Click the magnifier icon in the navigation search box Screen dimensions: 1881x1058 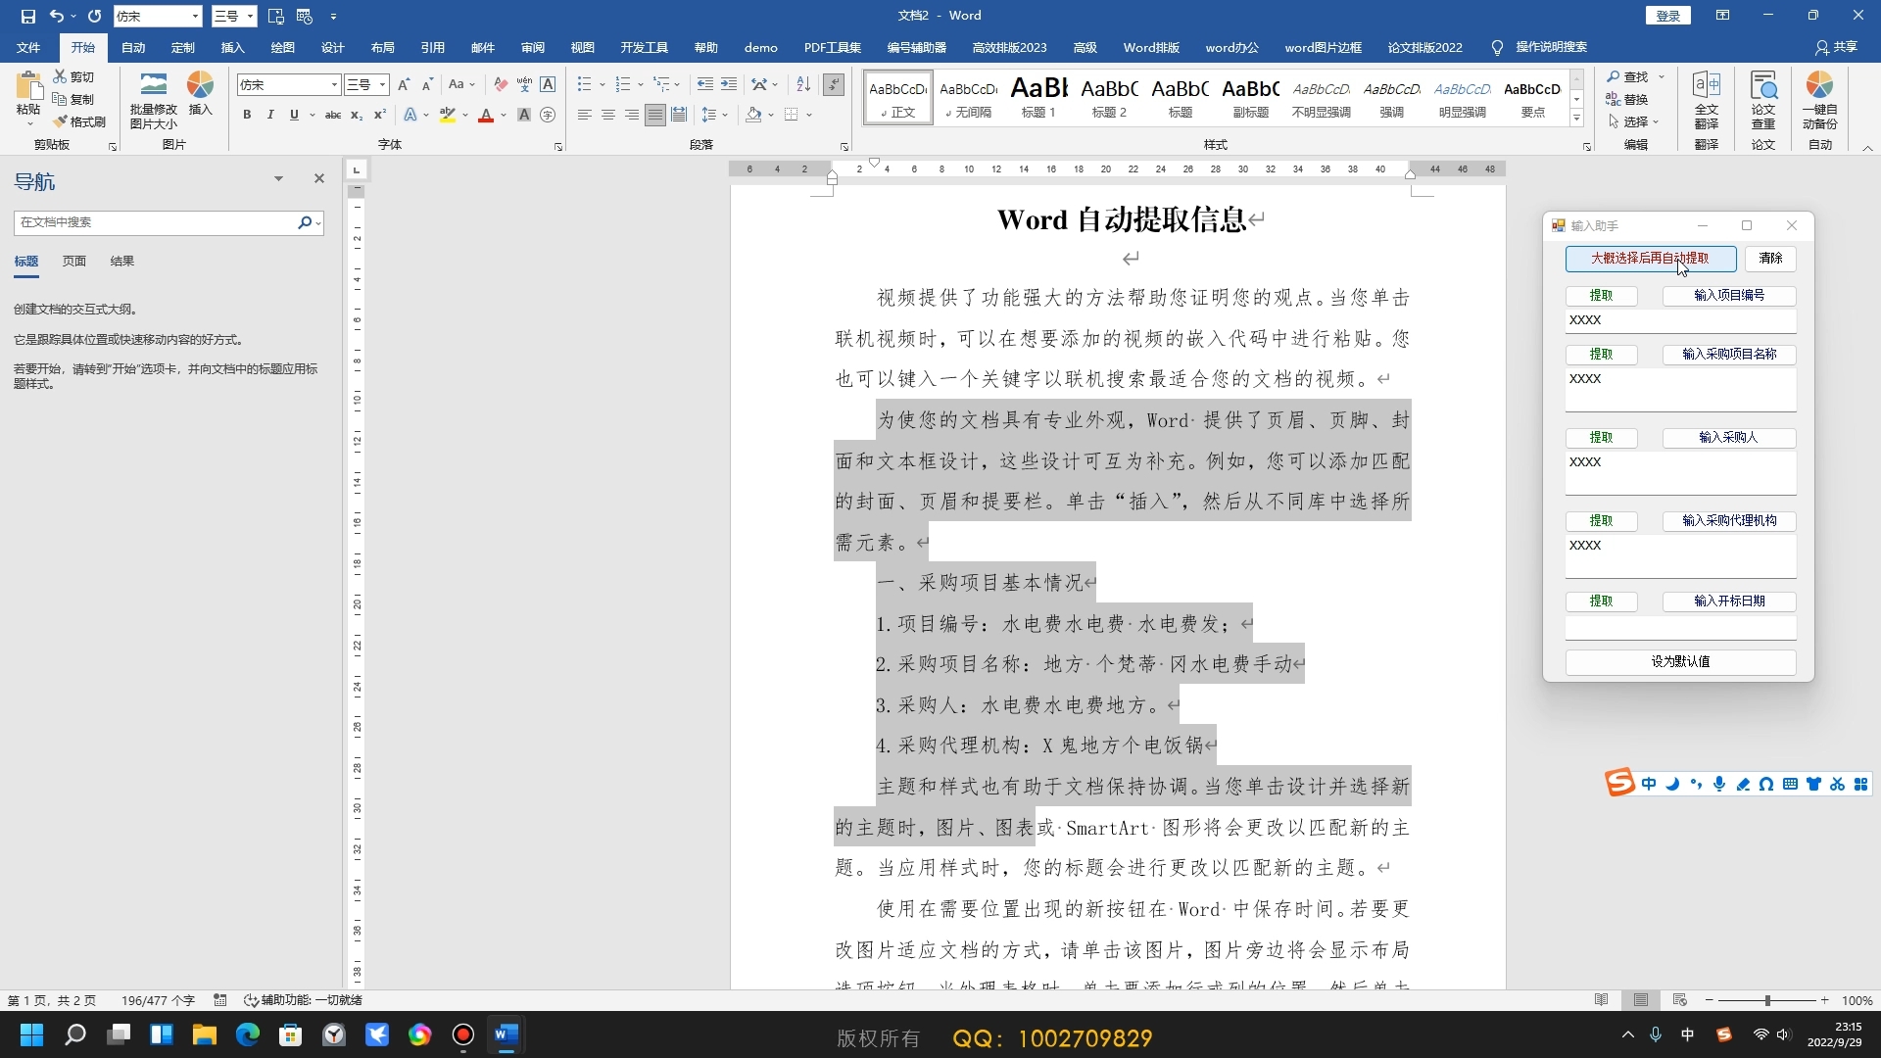point(305,222)
